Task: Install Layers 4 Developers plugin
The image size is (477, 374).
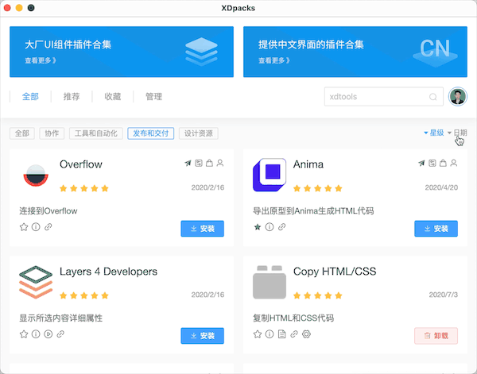Action: [x=202, y=336]
